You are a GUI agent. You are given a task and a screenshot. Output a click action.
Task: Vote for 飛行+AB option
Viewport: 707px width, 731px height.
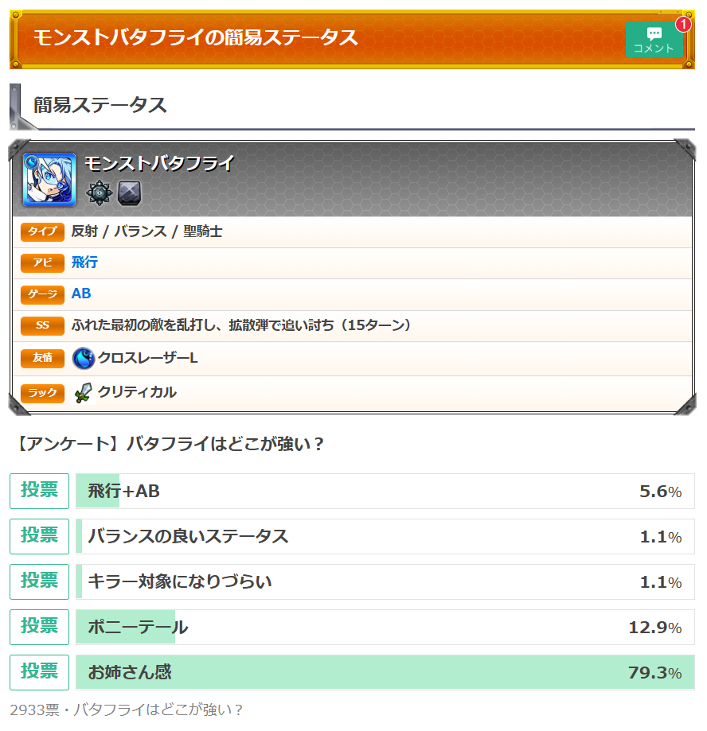39,491
